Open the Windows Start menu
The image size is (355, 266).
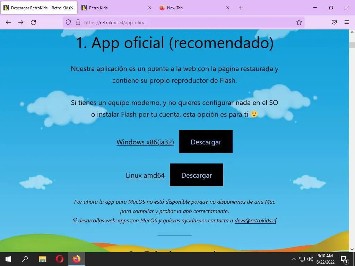8,259
